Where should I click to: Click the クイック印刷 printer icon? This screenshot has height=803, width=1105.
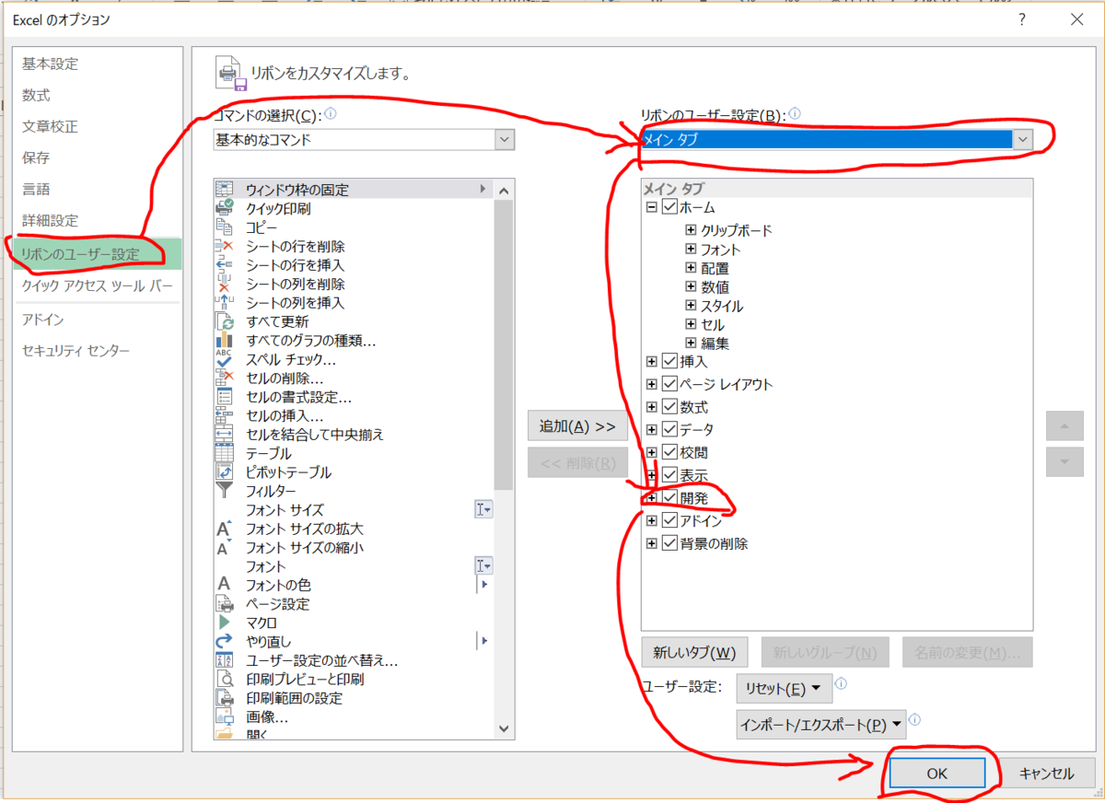tap(224, 208)
